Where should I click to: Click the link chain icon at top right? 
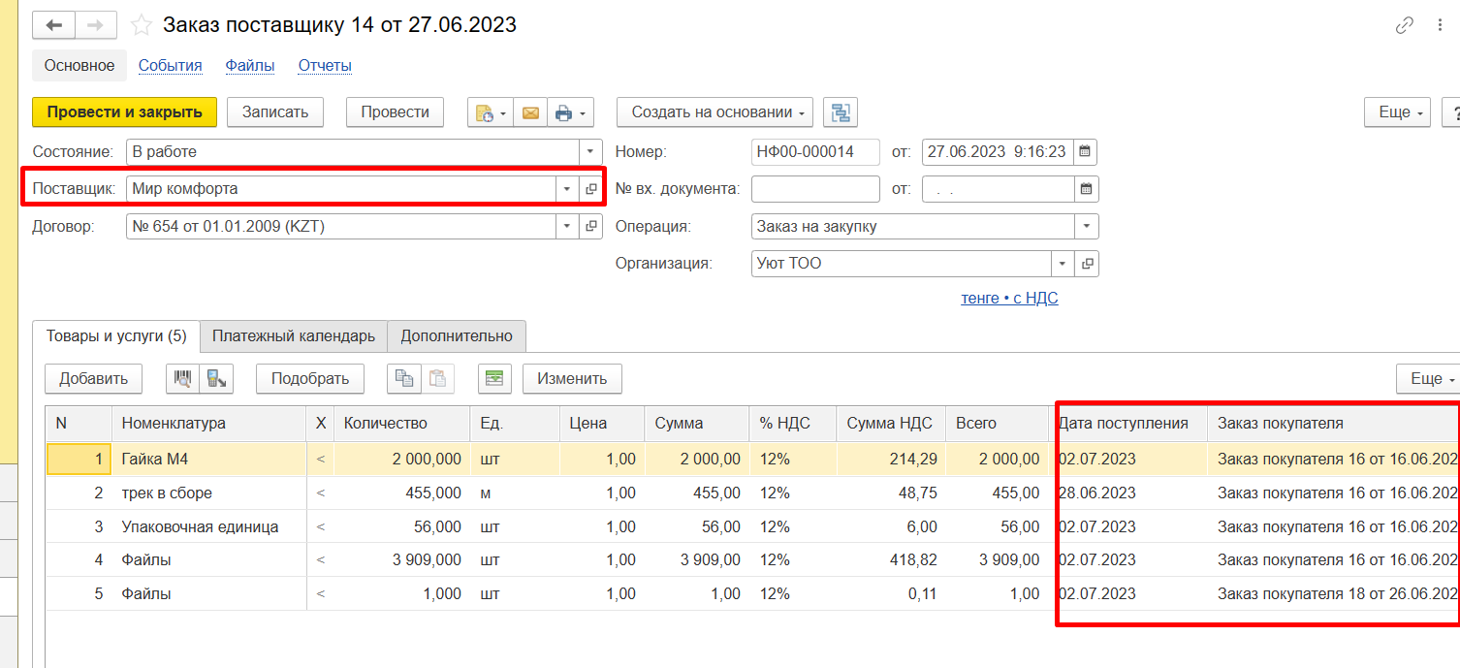coord(1404,26)
